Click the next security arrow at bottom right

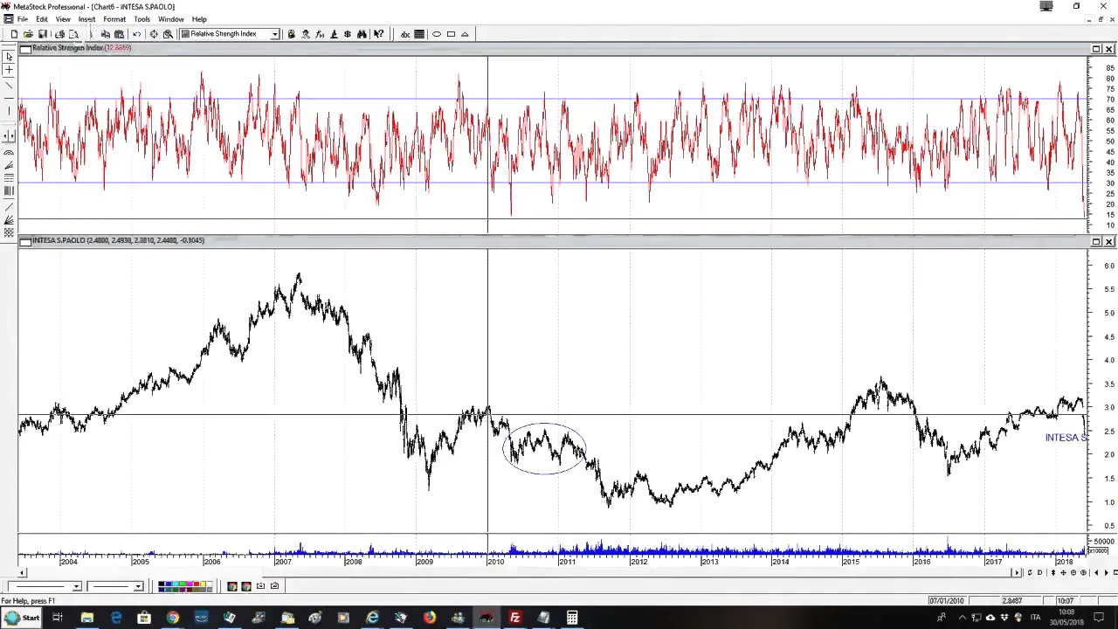[x=1106, y=572]
